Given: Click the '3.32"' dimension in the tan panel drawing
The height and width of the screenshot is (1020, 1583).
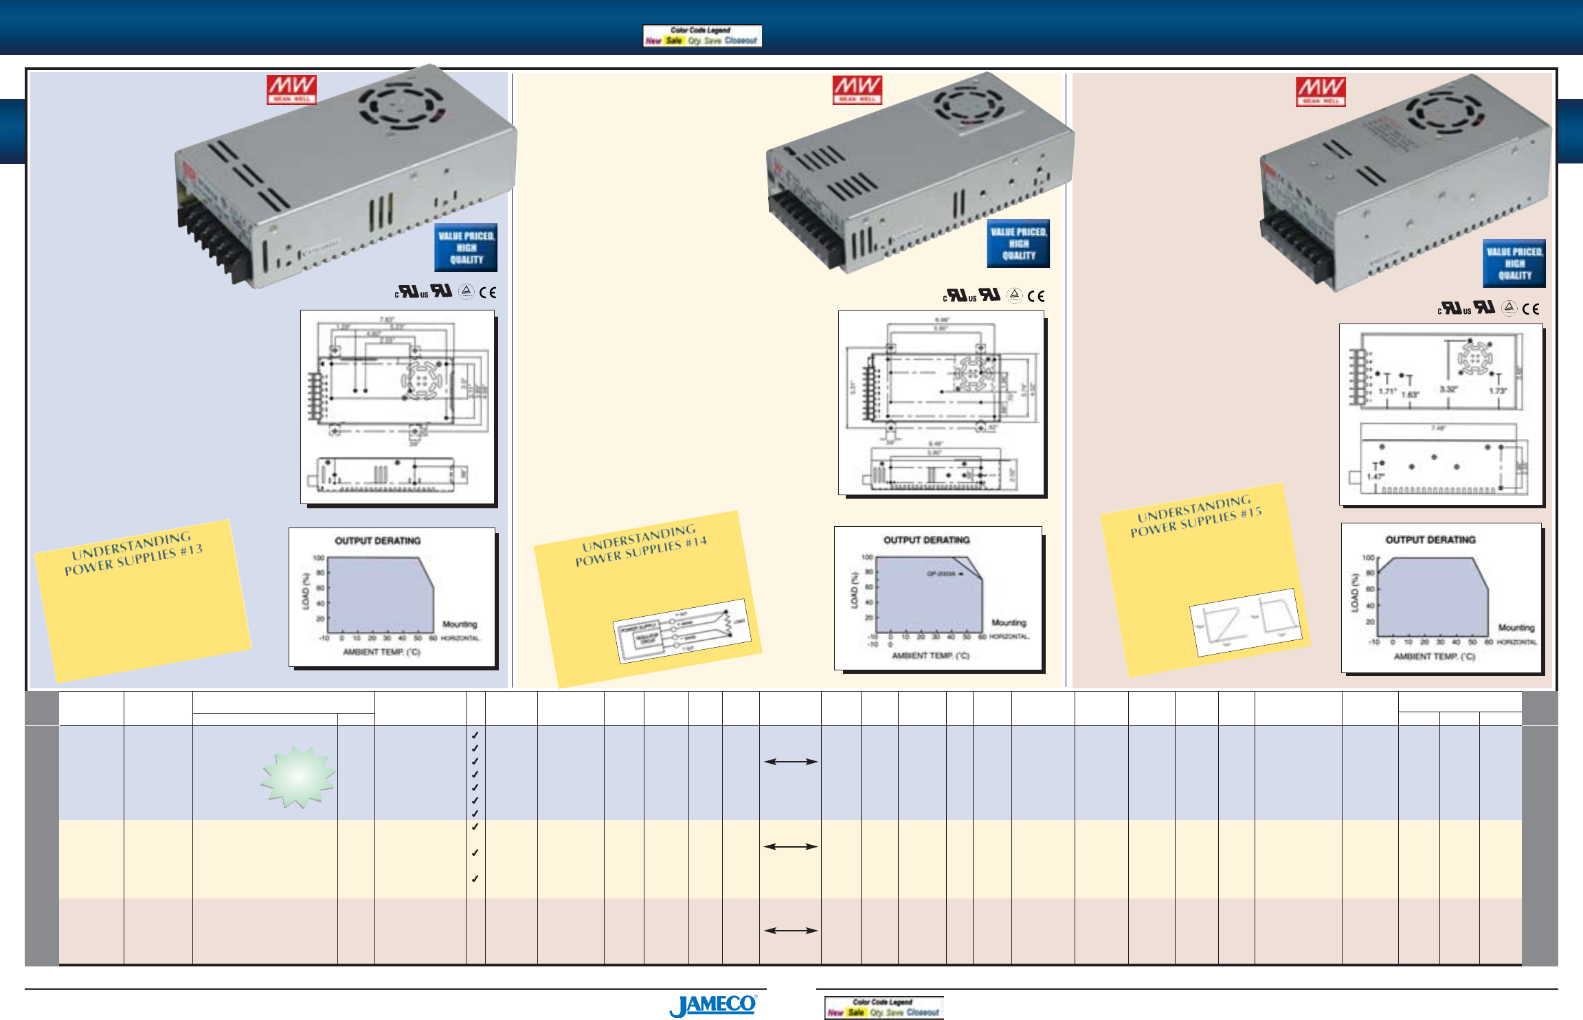Looking at the screenshot, I should pyautogui.click(x=1448, y=389).
